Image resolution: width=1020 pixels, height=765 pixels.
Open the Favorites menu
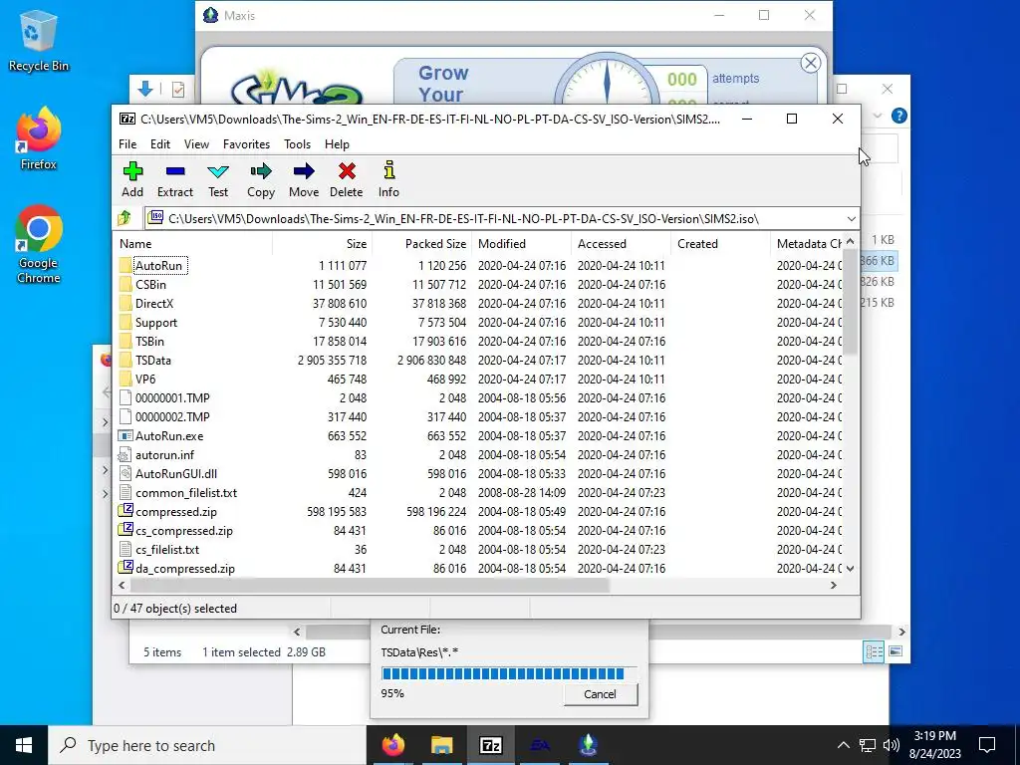pos(247,144)
